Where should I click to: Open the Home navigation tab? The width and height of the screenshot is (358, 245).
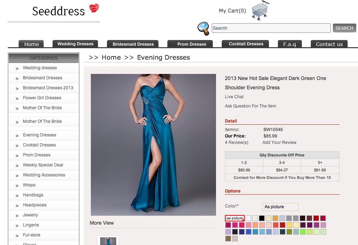coord(31,44)
